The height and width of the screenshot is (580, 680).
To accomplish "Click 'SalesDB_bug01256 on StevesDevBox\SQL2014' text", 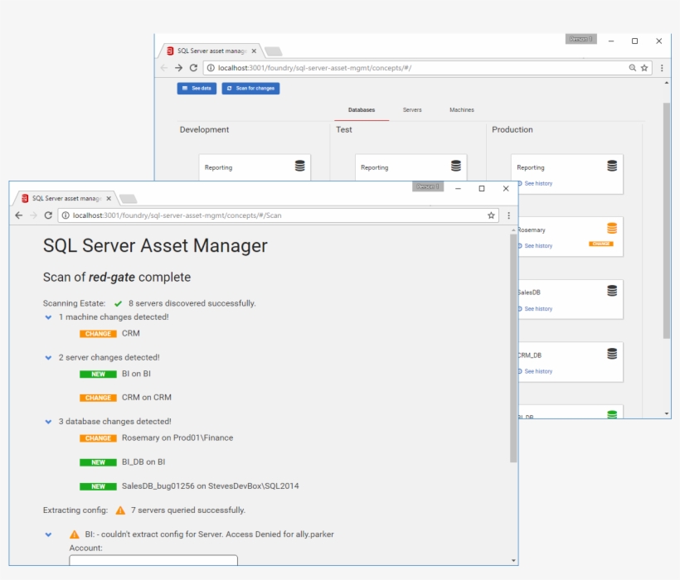I will click(211, 486).
